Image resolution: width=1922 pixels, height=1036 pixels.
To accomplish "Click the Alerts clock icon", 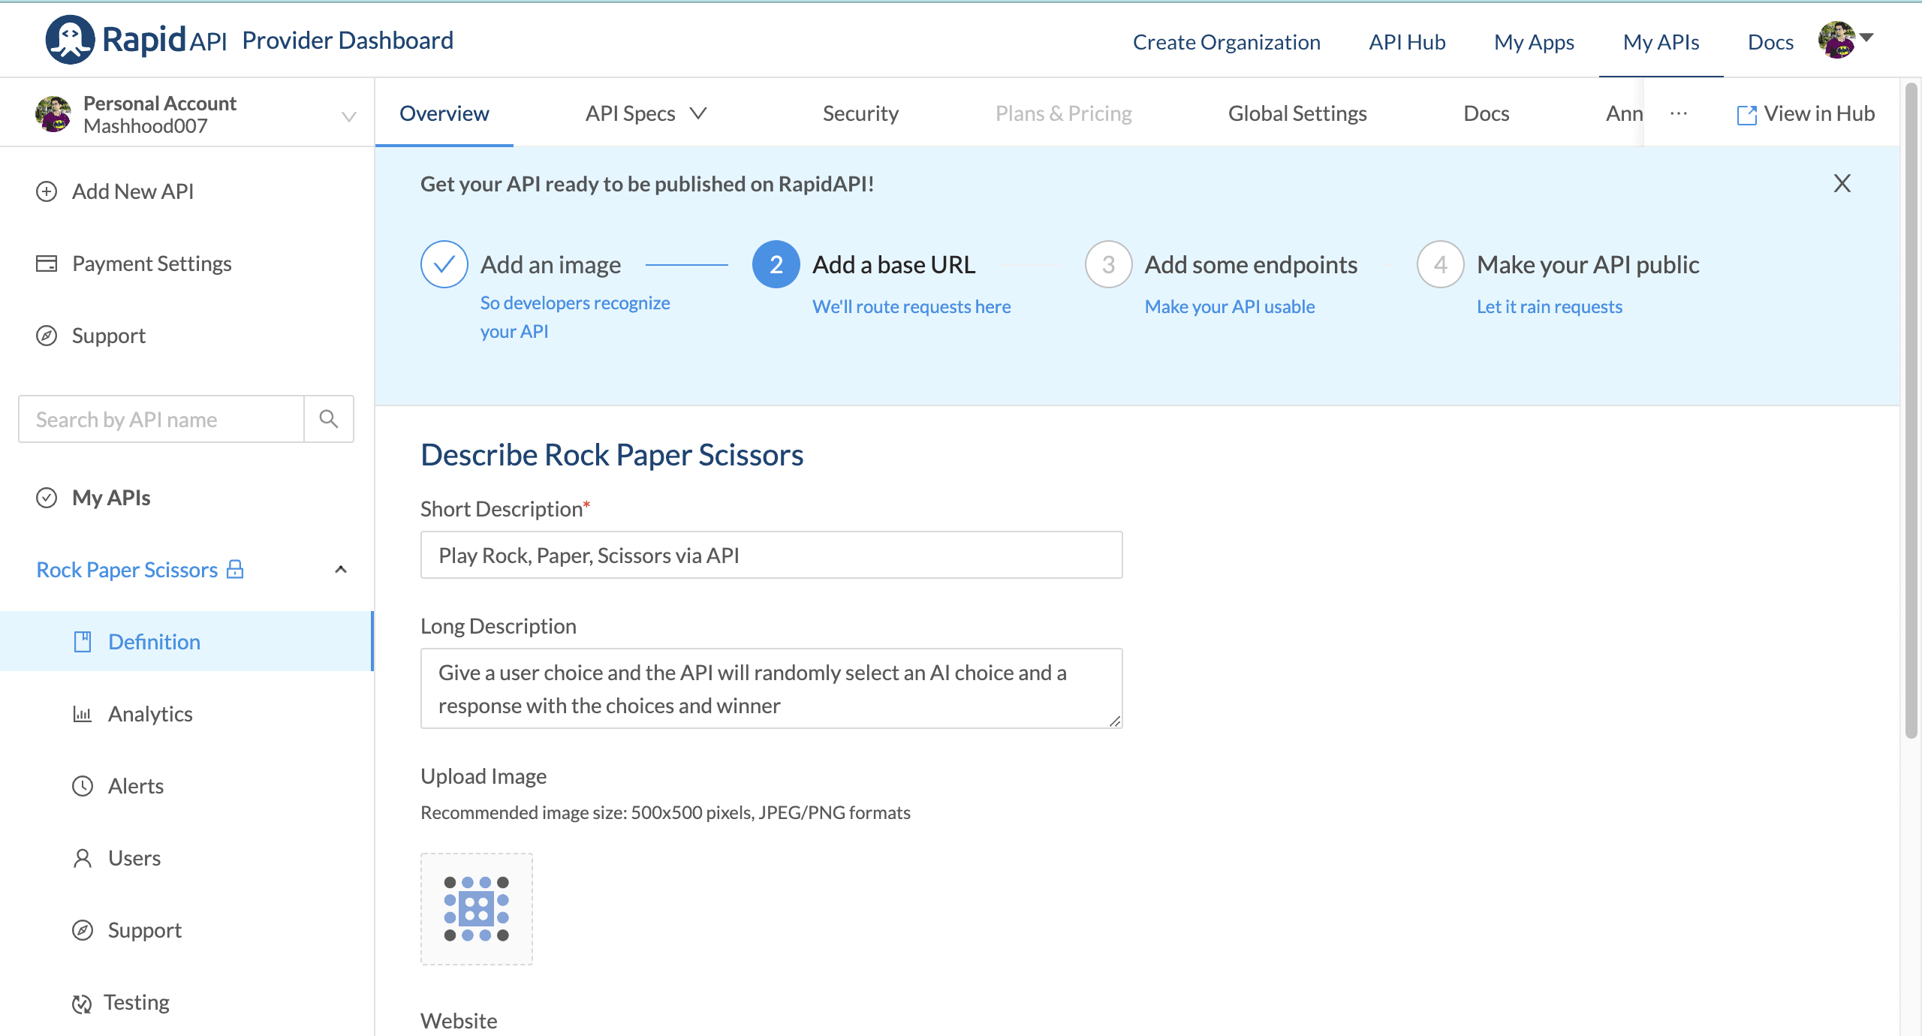I will (83, 786).
